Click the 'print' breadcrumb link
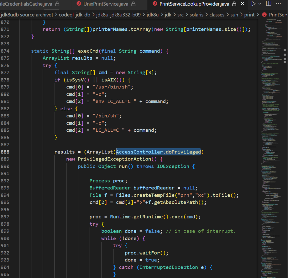 249,15
